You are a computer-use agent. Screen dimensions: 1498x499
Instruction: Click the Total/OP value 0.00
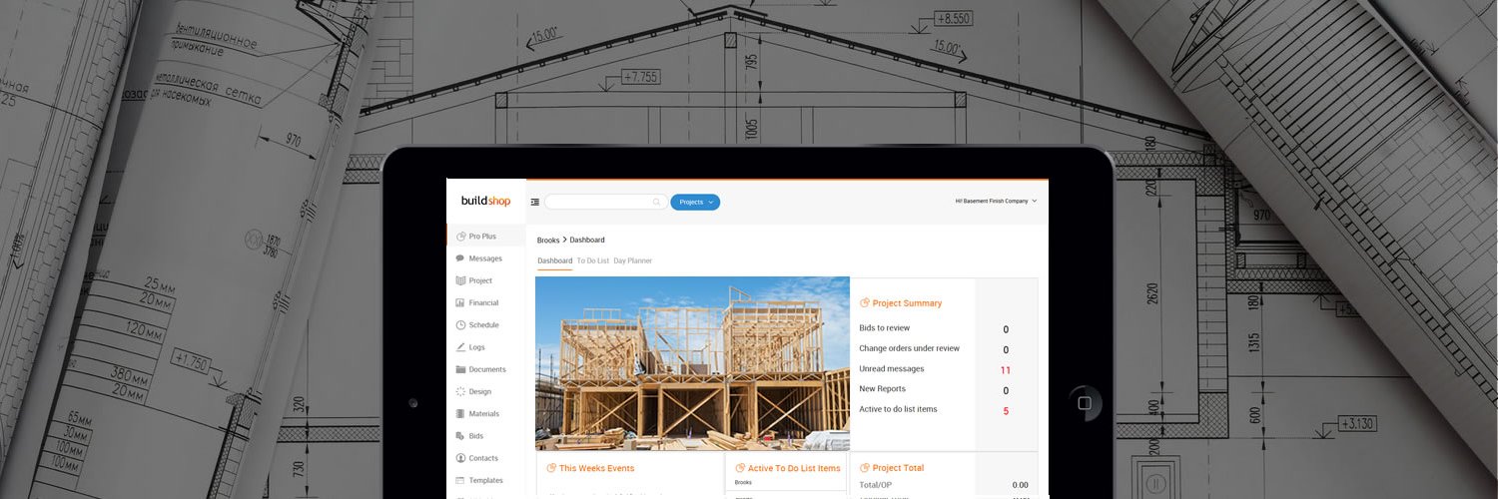coord(1020,485)
